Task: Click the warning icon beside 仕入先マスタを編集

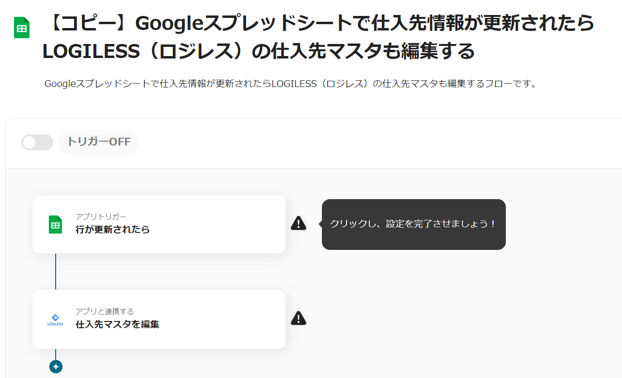Action: [299, 318]
